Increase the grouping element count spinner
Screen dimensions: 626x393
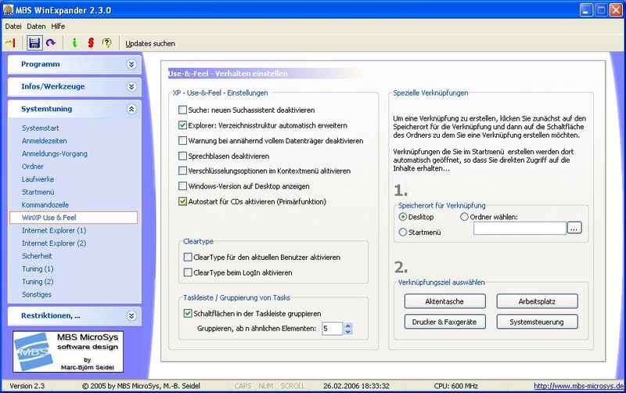[347, 325]
